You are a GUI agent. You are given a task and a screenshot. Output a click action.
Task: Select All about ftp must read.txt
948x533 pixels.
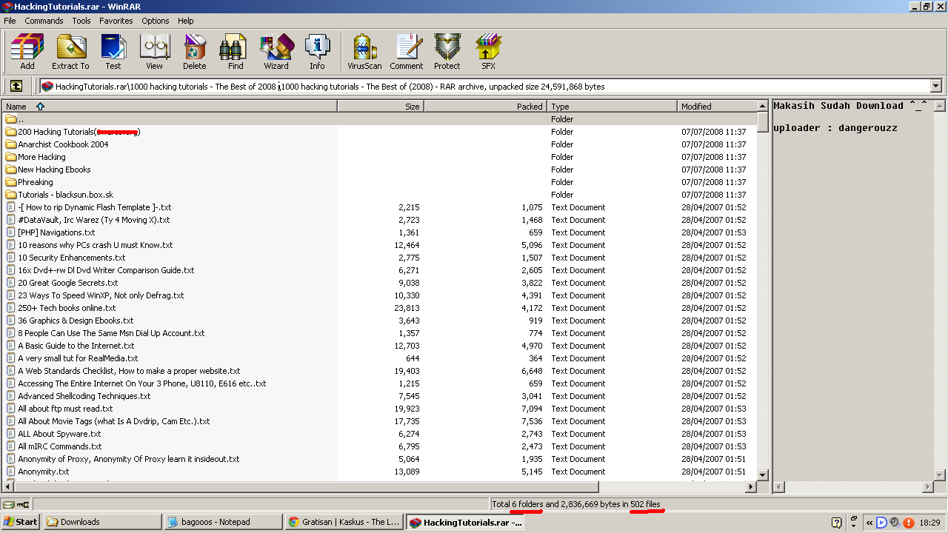click(x=65, y=409)
